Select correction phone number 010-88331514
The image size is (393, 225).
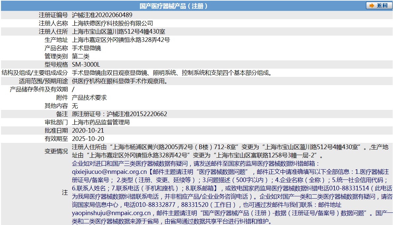349,188
